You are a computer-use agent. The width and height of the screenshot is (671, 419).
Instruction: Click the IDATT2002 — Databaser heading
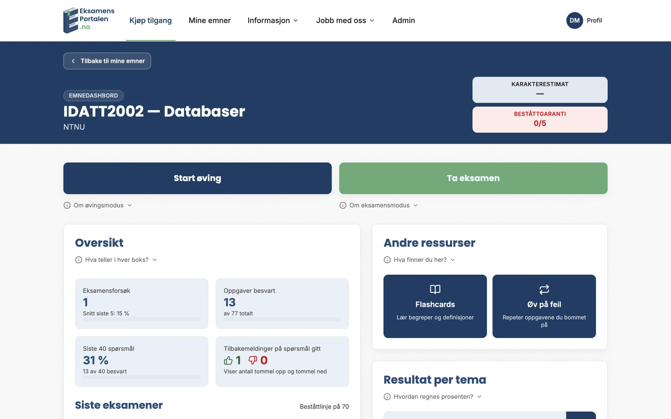tap(154, 111)
